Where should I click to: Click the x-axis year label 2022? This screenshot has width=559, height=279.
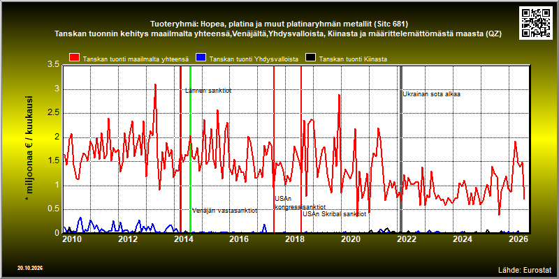click(407, 239)
